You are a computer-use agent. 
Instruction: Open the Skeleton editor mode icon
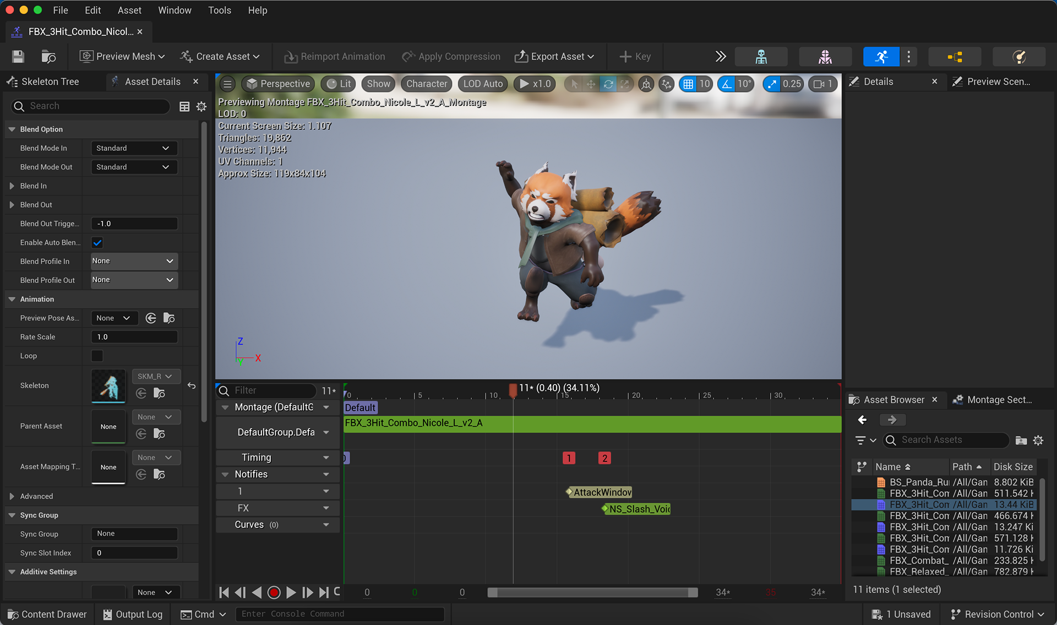pyautogui.click(x=761, y=57)
